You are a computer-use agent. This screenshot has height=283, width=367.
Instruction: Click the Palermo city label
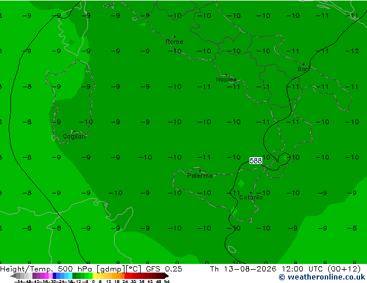[x=200, y=176]
